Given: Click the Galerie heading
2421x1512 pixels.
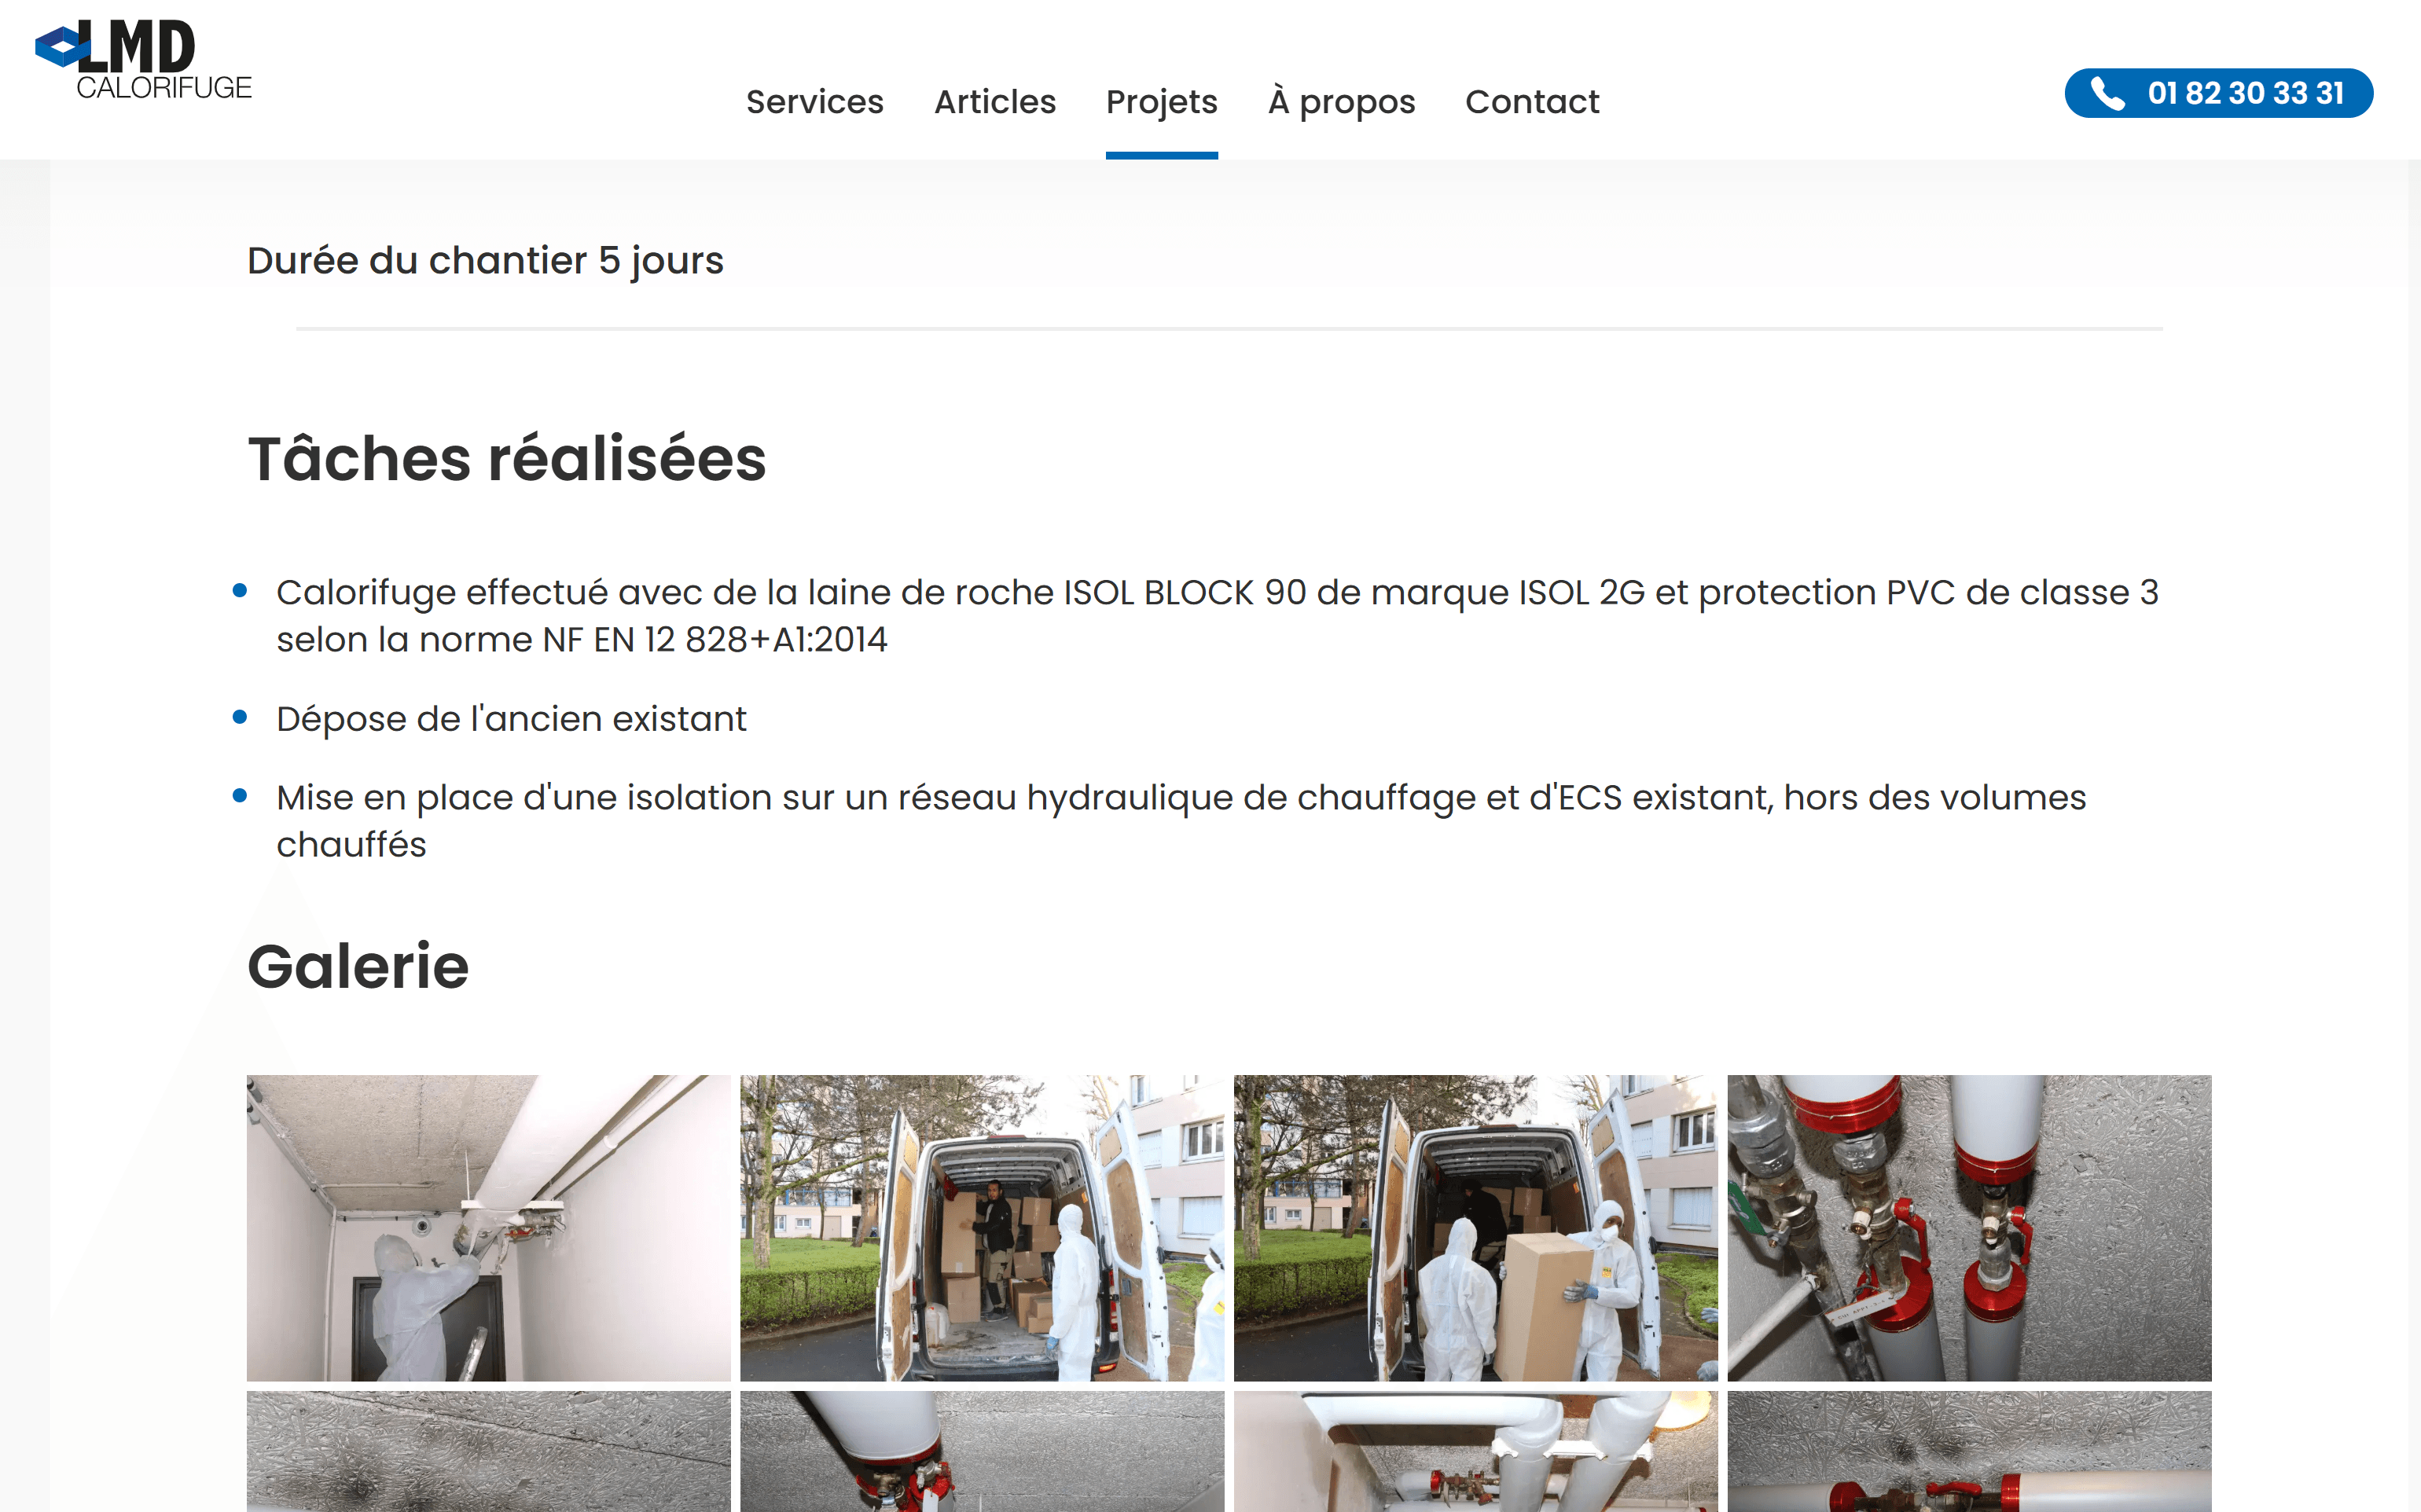Looking at the screenshot, I should [358, 966].
